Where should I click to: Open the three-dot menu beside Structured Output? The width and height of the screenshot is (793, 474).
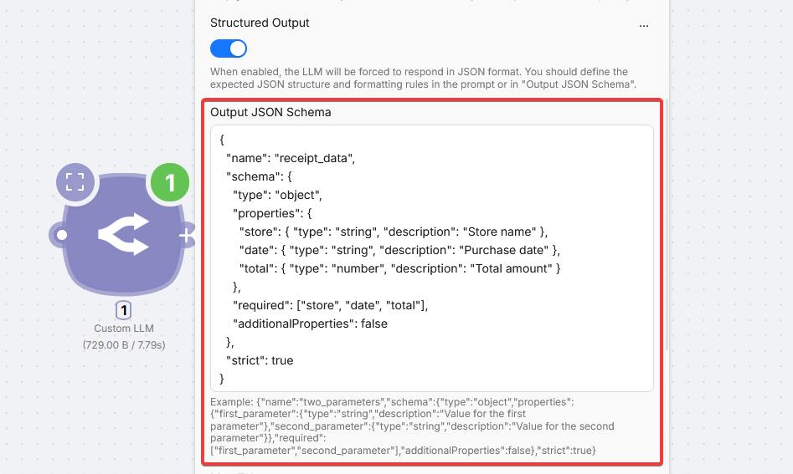pos(644,24)
